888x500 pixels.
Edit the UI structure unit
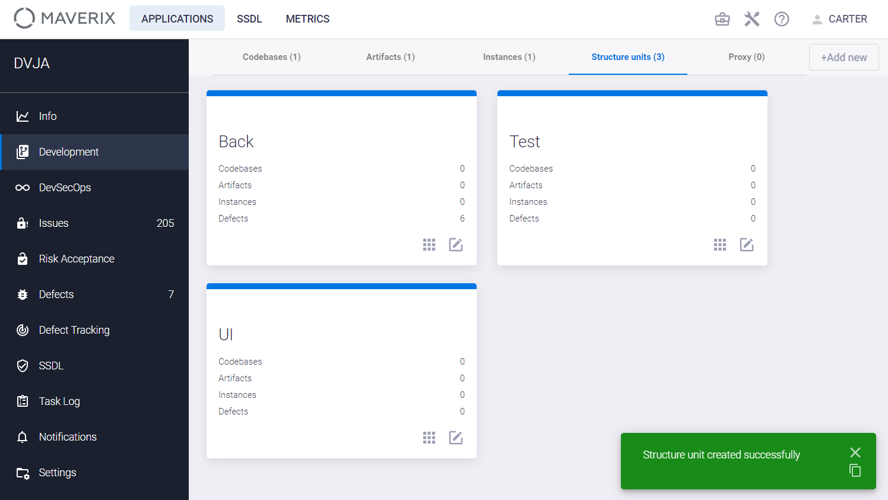pos(456,438)
